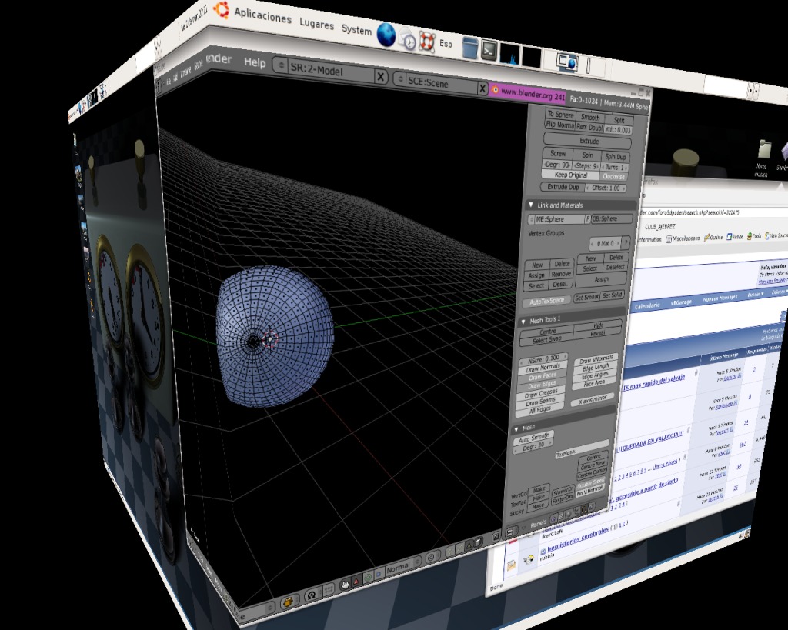Open the lifebuoy help launcher
This screenshot has height=630, width=788.
(x=427, y=42)
